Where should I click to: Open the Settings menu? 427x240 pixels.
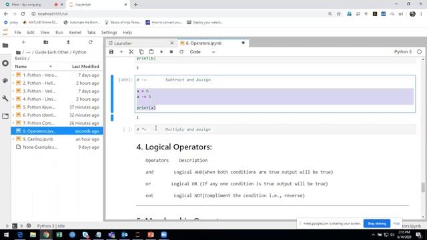point(109,33)
